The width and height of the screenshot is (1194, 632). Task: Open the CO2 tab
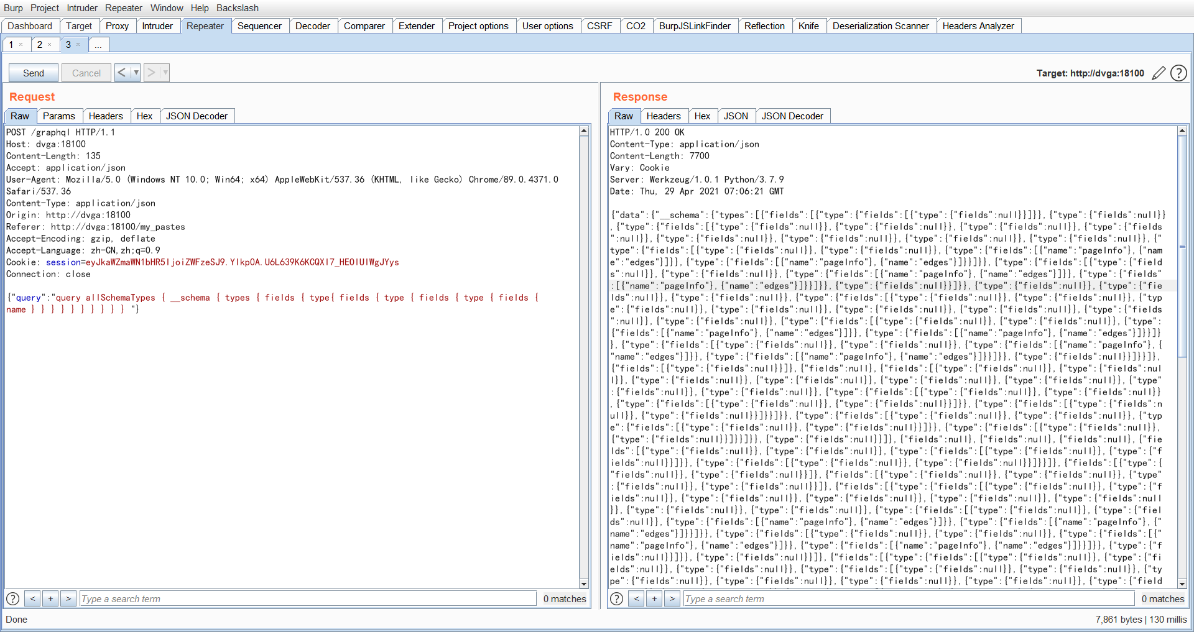point(636,25)
